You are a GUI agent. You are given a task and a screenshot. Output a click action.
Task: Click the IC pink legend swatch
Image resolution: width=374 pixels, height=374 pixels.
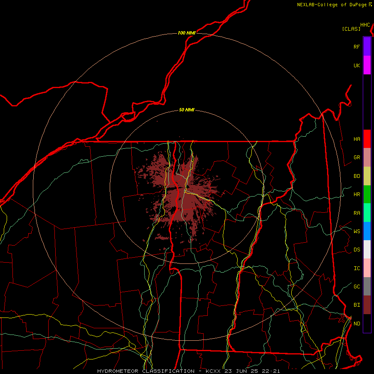(367, 268)
